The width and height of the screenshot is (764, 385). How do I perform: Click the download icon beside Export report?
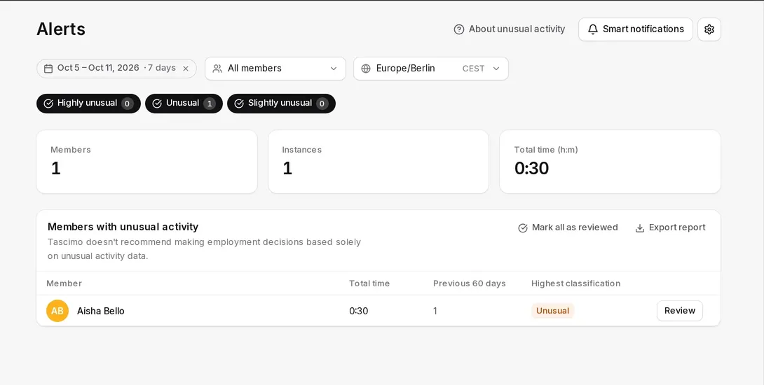pyautogui.click(x=640, y=227)
